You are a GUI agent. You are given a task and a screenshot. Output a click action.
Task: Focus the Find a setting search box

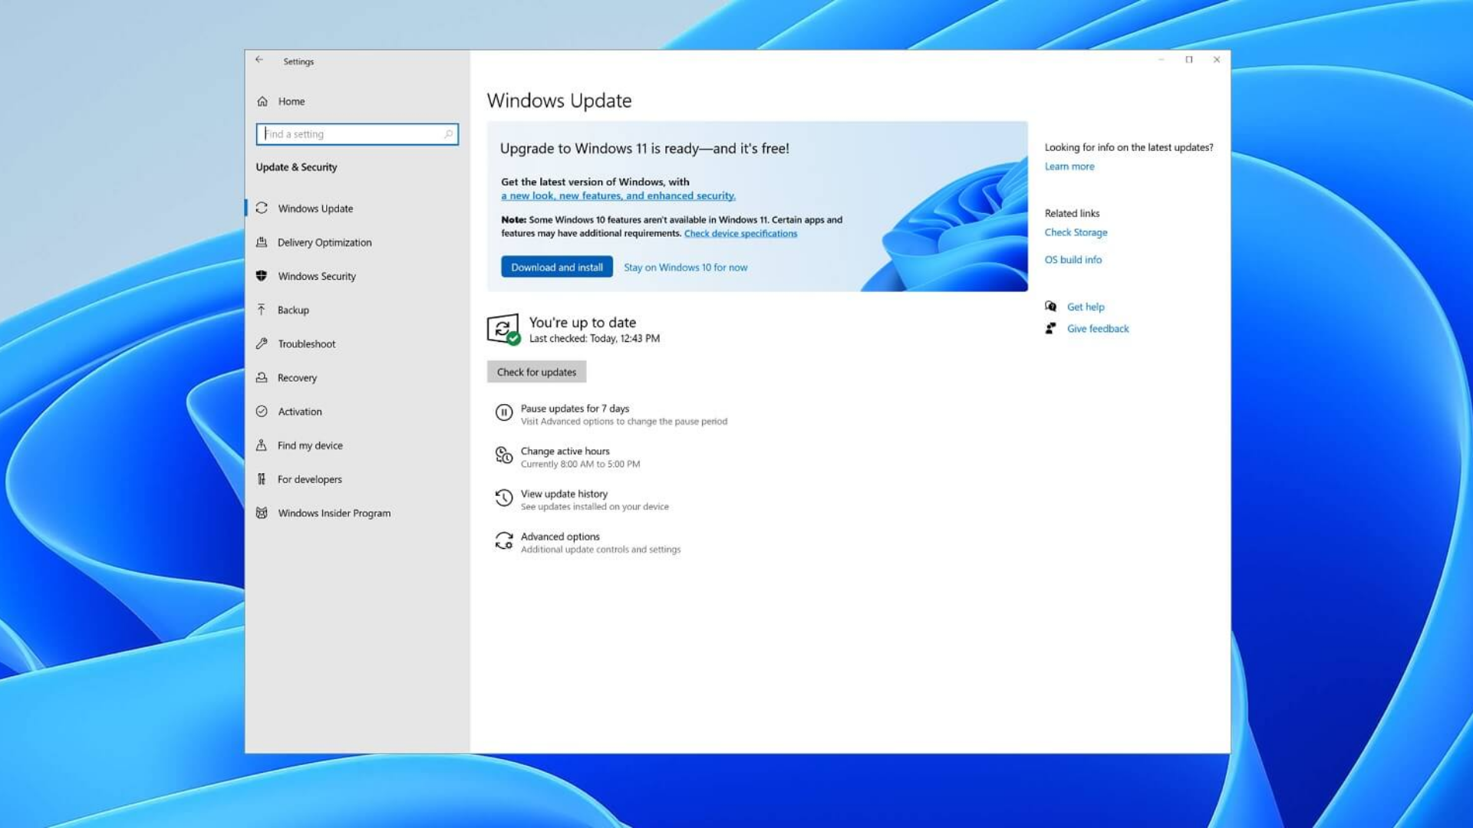coord(358,134)
